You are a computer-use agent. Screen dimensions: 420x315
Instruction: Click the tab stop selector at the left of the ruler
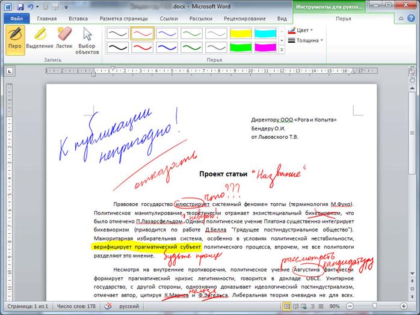[10, 71]
